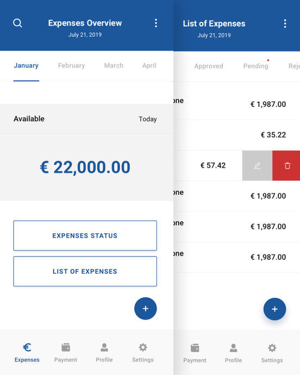
Task: Switch to the April tab
Action: point(149,66)
